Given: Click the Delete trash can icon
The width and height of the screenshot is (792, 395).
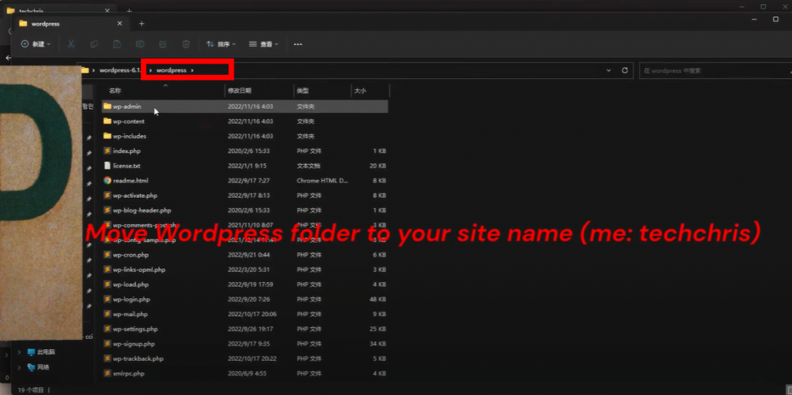Looking at the screenshot, I should 186,44.
